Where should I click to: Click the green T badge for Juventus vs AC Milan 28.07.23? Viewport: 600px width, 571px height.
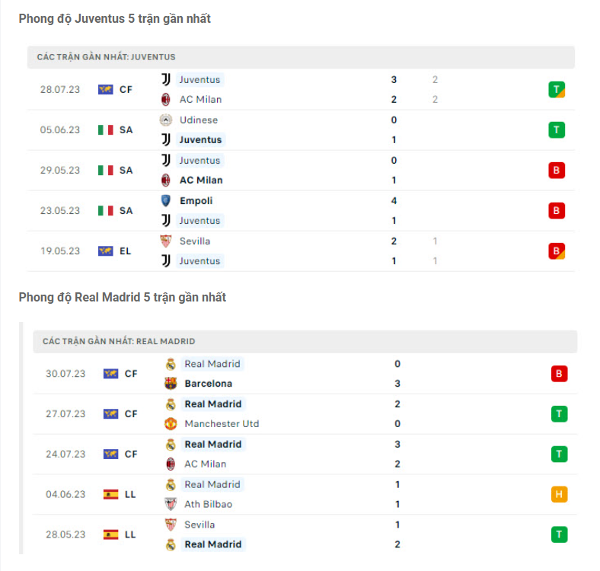(557, 90)
